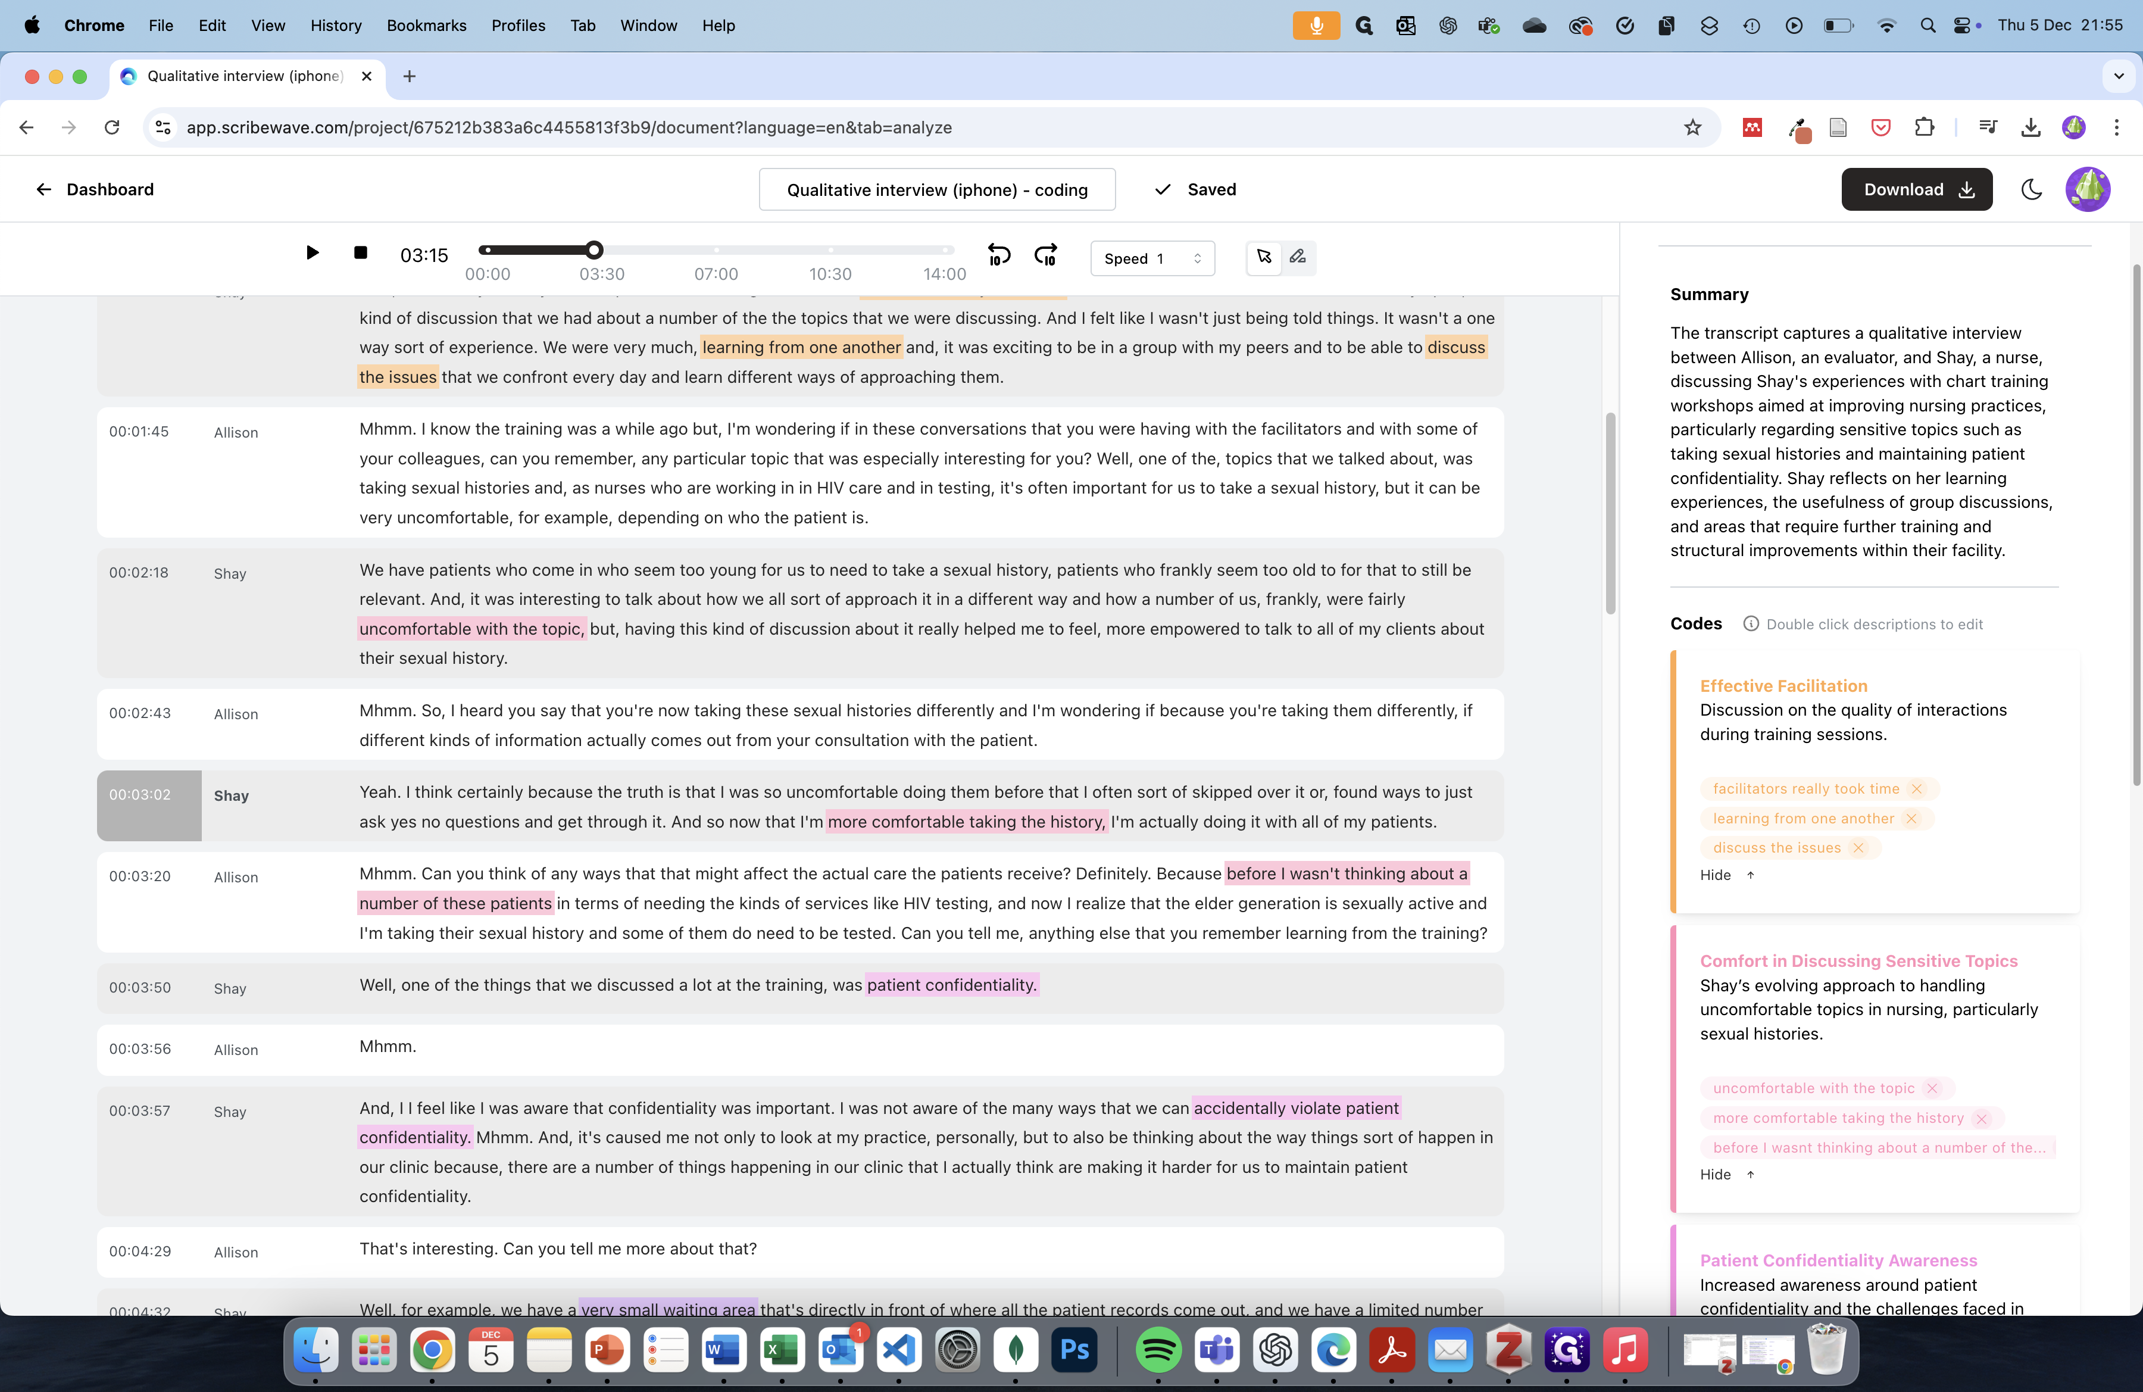
Task: Click the Download button
Action: pos(1916,189)
